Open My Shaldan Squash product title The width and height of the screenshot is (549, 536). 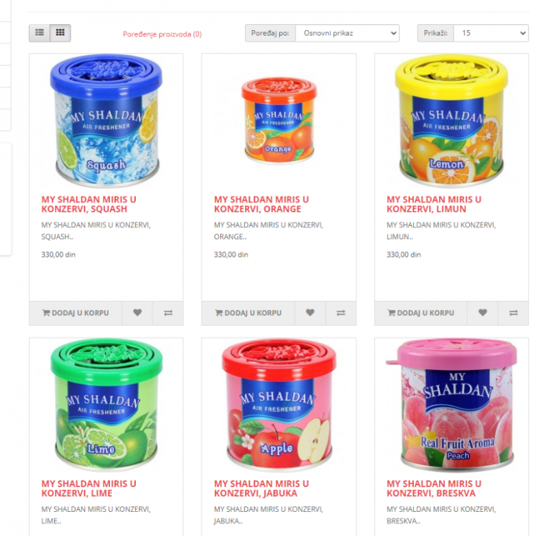click(x=89, y=204)
